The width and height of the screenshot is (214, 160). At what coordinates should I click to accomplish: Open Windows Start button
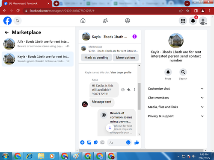(x=6, y=156)
